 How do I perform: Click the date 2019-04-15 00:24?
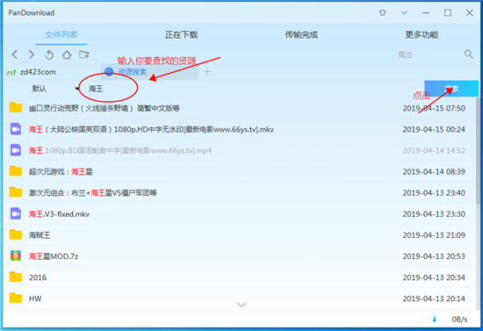[434, 129]
